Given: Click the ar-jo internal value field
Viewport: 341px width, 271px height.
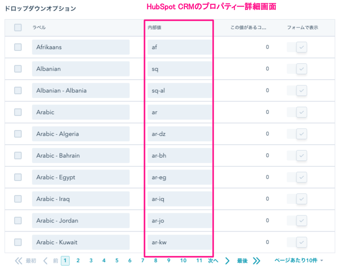Looking at the screenshot, I should (179, 221).
